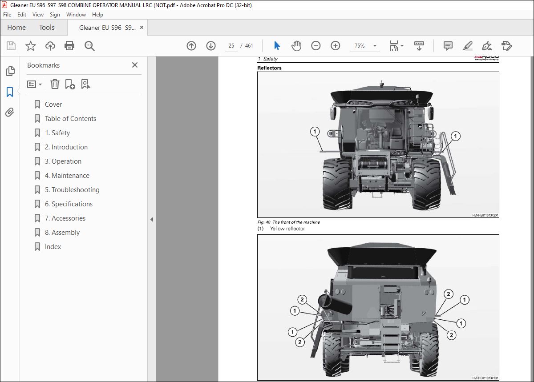Image resolution: width=534 pixels, height=382 pixels.
Task: Click the Save file icon
Action: [11, 46]
